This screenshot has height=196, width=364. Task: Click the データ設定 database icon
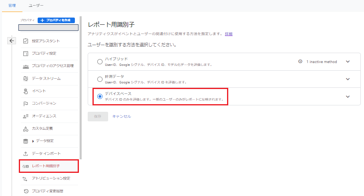coord(26,141)
